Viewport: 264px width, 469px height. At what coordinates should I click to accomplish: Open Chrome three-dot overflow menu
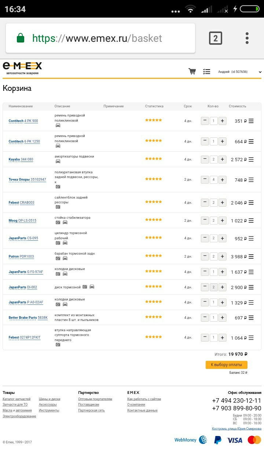point(247,38)
